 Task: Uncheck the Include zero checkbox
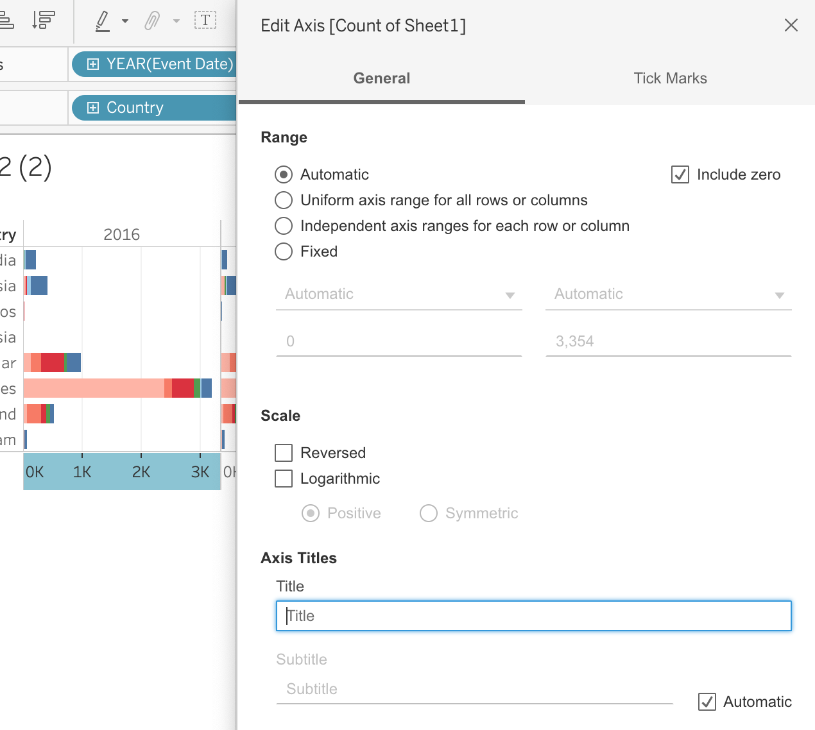click(680, 174)
